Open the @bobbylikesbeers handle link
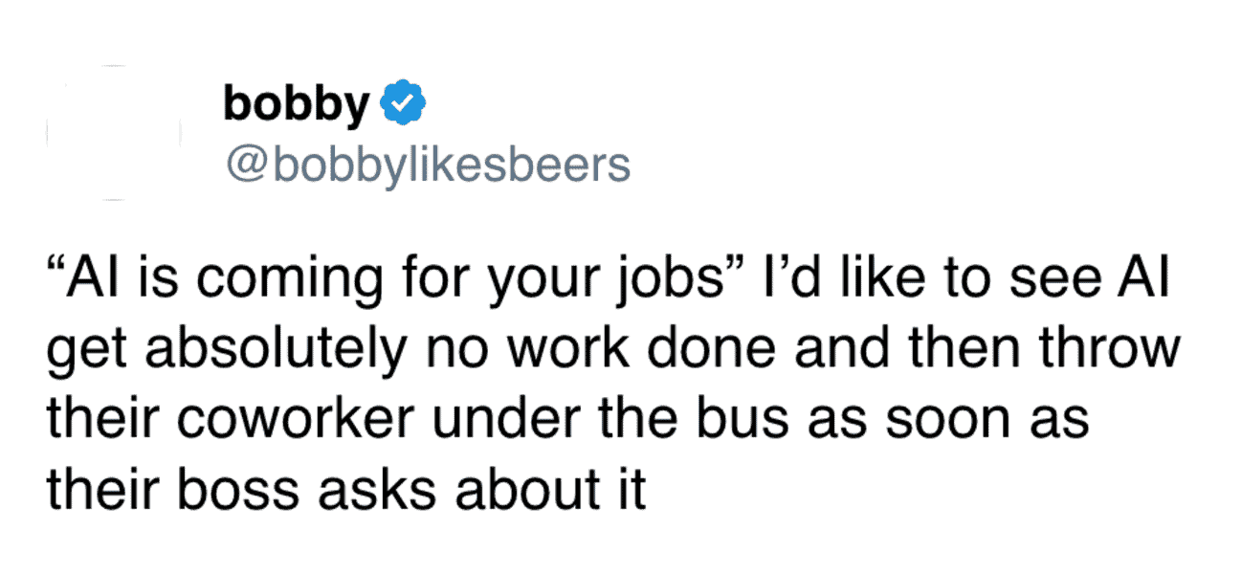This screenshot has height=574, width=1241. pyautogui.click(x=427, y=165)
